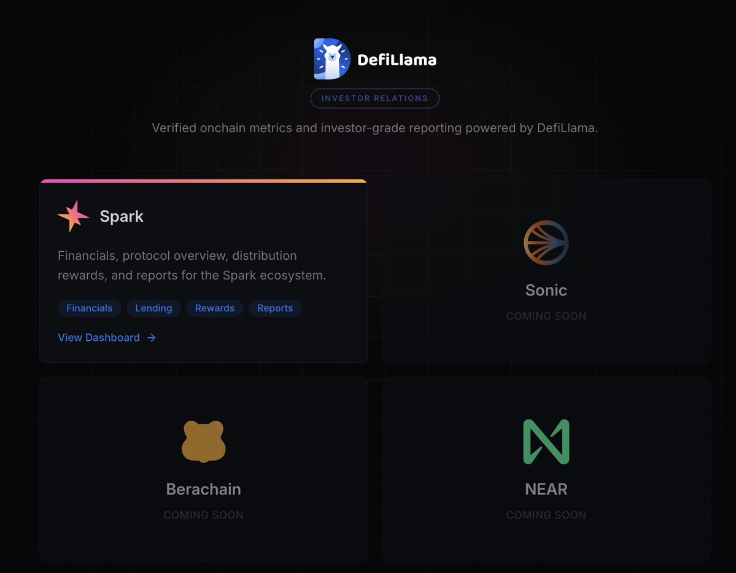Open the View Dashboard link
736x573 pixels.
tap(107, 338)
